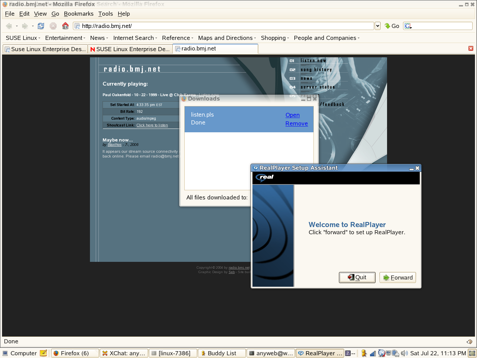477x358 pixels.
Task: Open the Edit menu
Action: click(24, 14)
